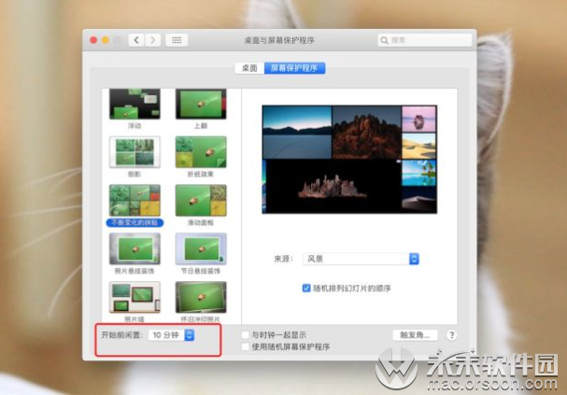
Task: Click the screensaver preview image
Action: pyautogui.click(x=349, y=160)
